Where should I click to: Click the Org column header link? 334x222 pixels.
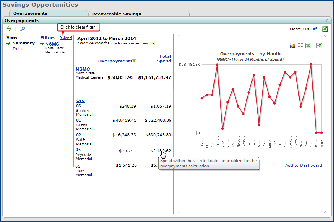(x=80, y=100)
